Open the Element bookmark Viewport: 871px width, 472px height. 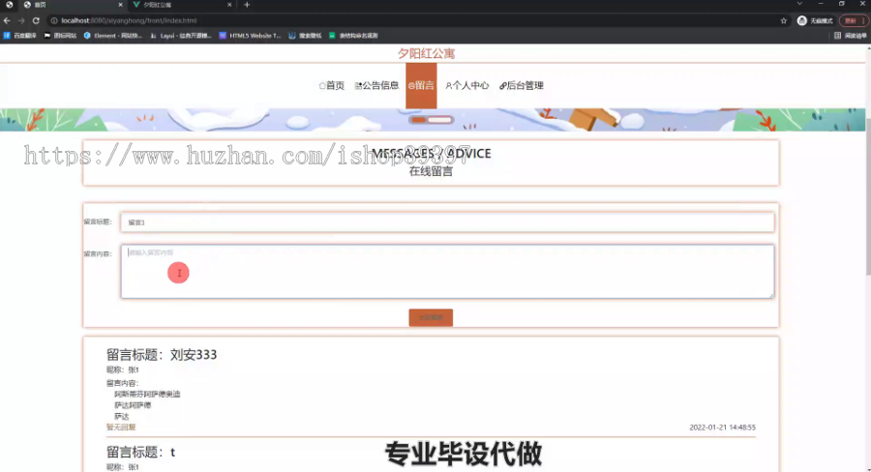coord(113,36)
